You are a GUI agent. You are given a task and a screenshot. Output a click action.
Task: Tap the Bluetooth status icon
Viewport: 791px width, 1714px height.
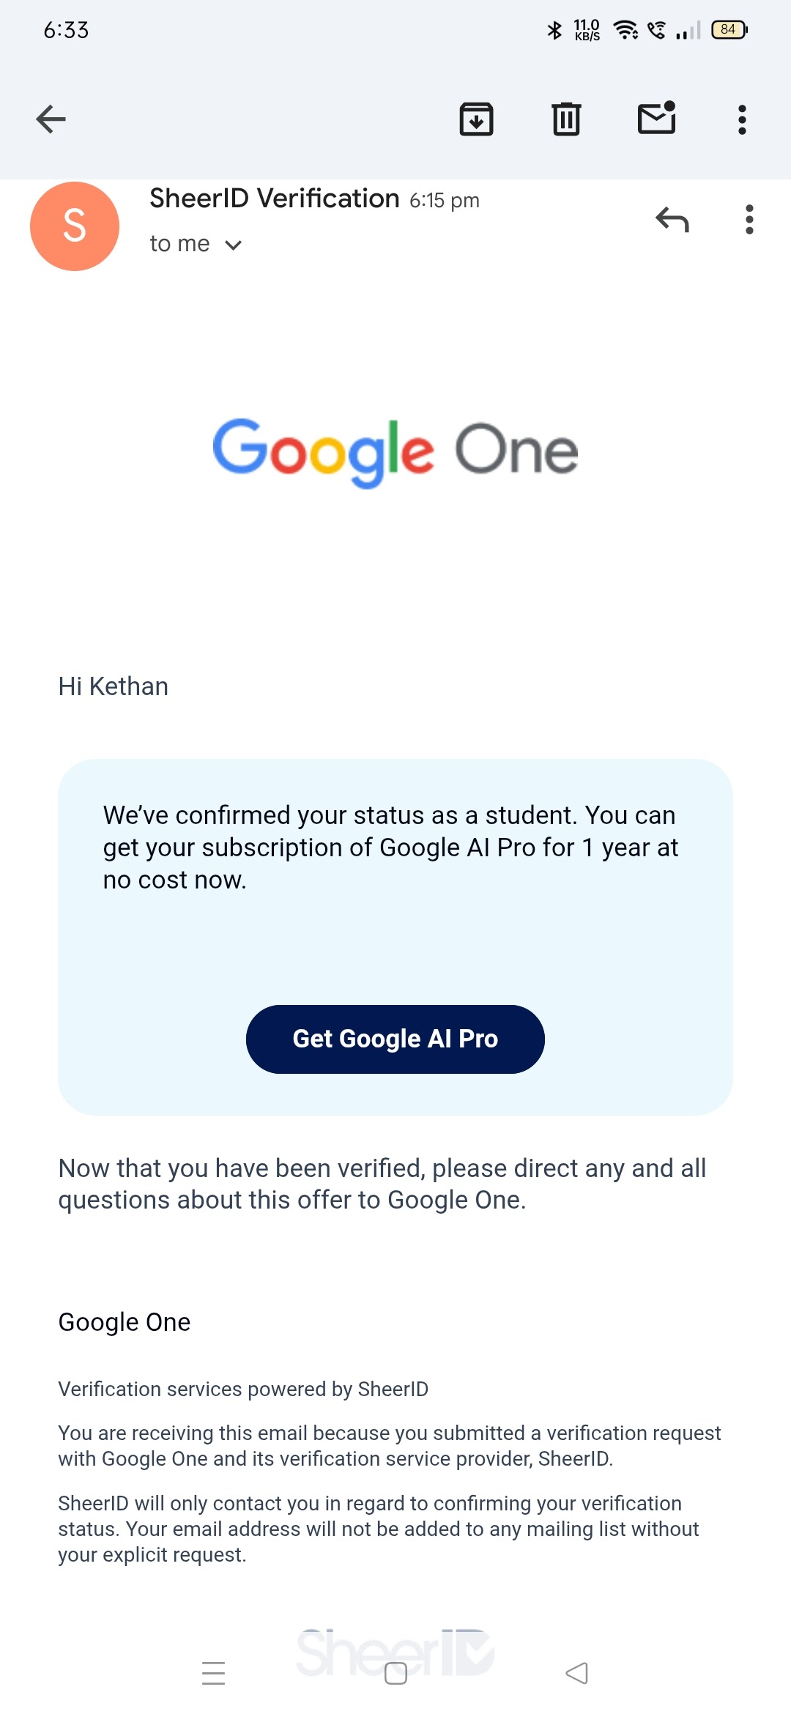point(554,30)
